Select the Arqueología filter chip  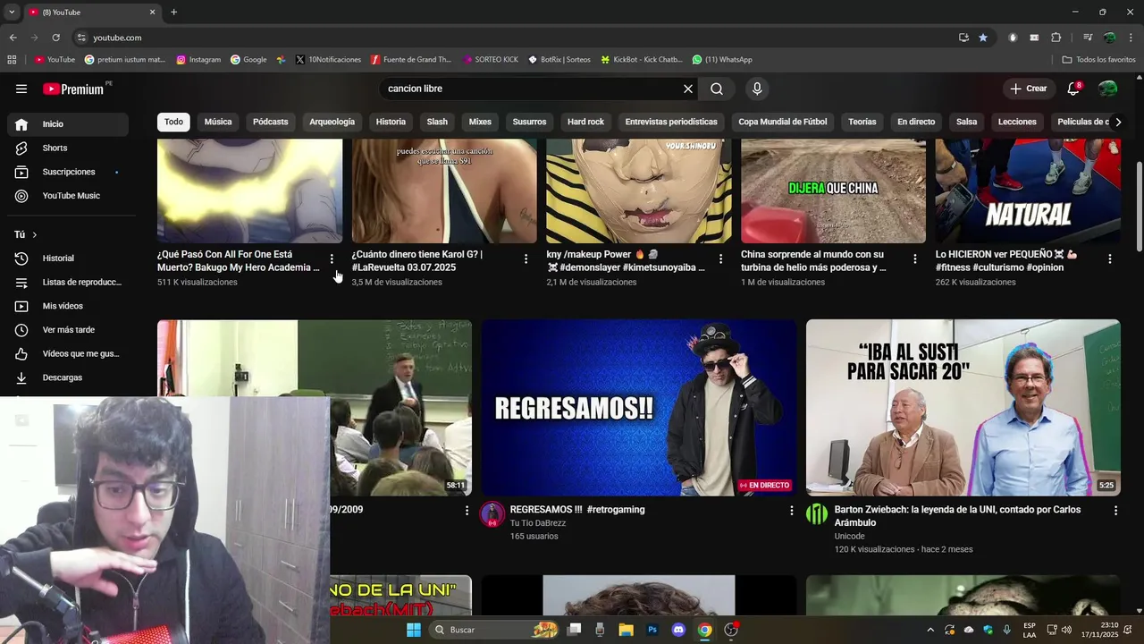coord(332,122)
